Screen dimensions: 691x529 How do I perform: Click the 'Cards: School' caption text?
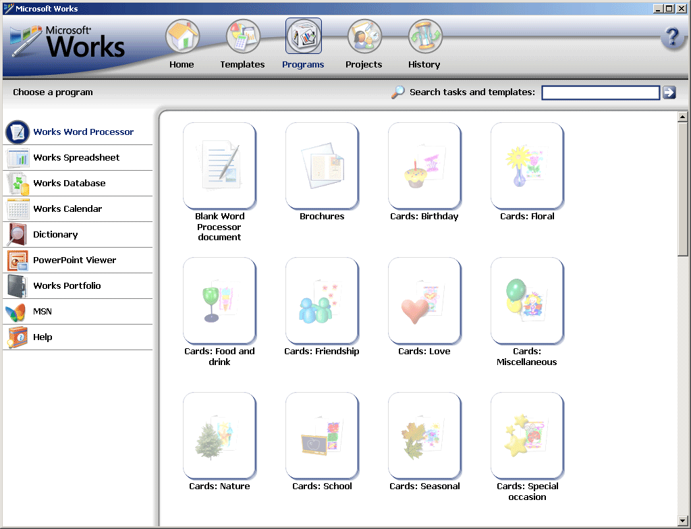pos(322,486)
